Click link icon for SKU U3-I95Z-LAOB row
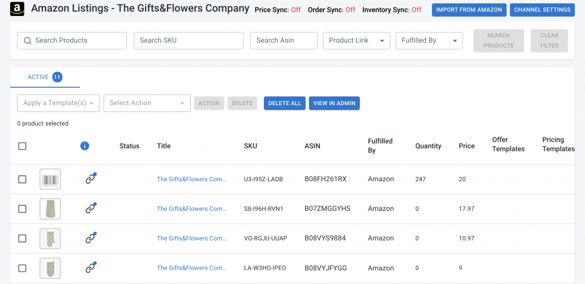Screen dimensions: 585x284 coord(91,178)
